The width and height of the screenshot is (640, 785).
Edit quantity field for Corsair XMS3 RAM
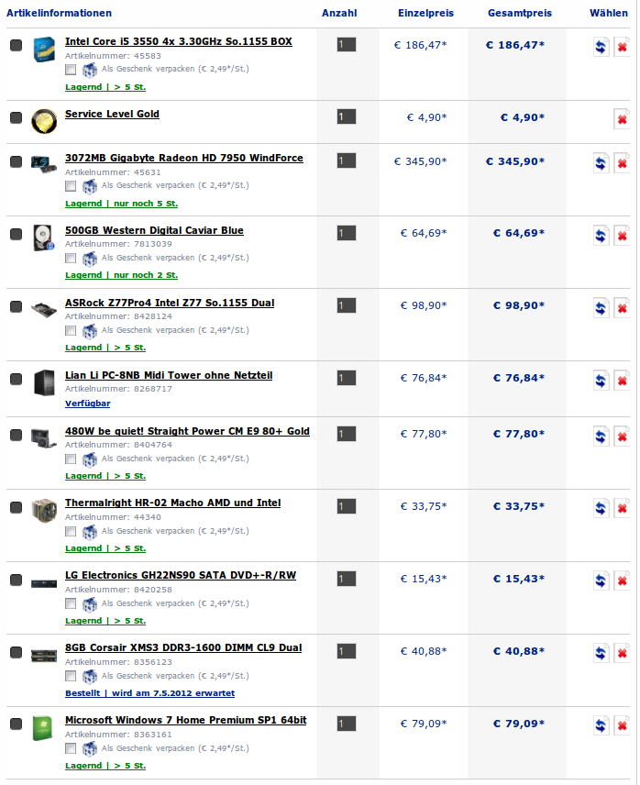(347, 651)
